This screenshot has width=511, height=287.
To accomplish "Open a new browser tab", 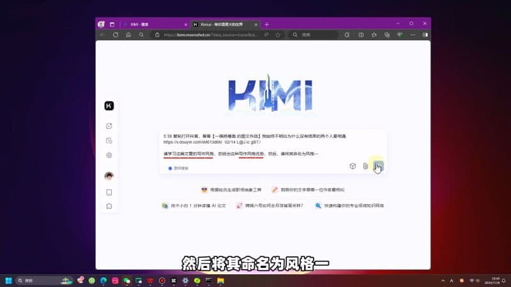I will pyautogui.click(x=266, y=24).
